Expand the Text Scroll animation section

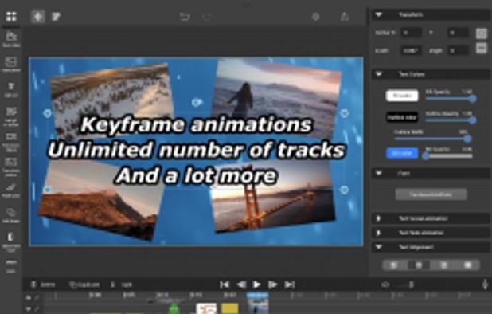pos(379,218)
